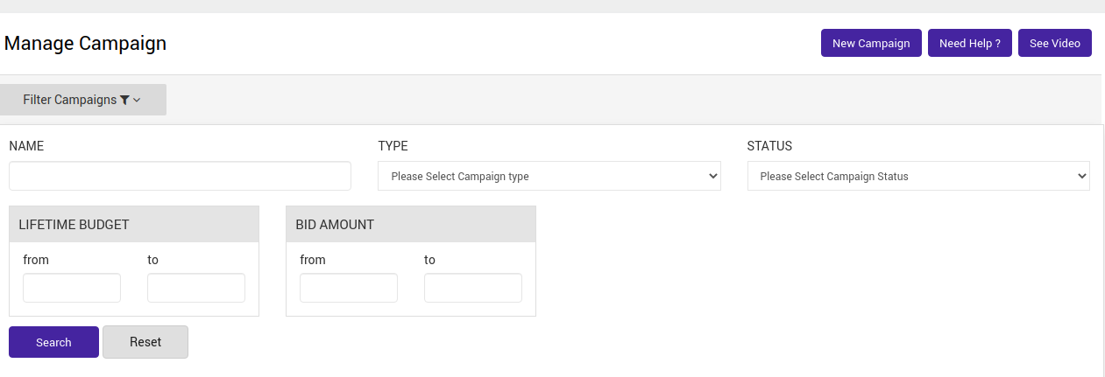Click the funnel icon in Filter Campaigns
Image resolution: width=1105 pixels, height=377 pixels.
124,101
